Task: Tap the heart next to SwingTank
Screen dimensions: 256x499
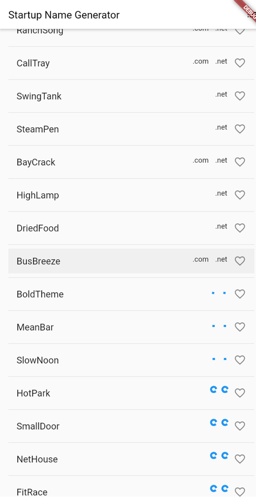Action: tap(240, 96)
